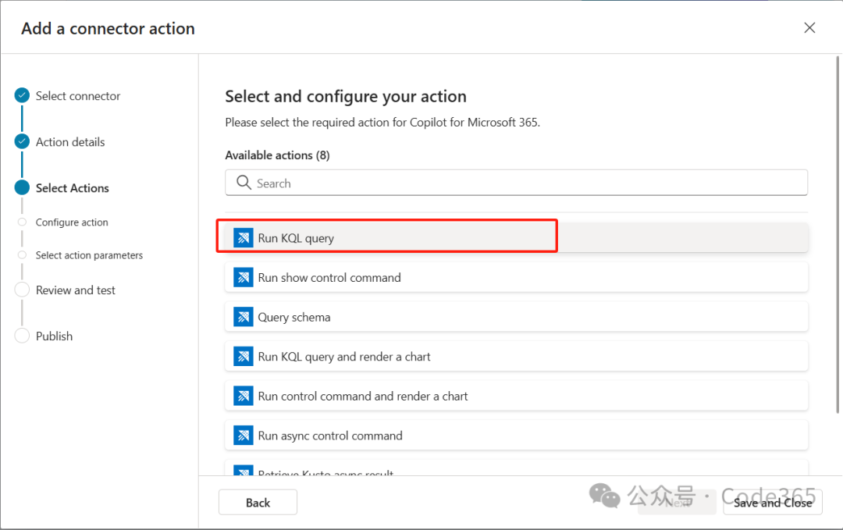Go to the completed Select connector step
This screenshot has height=530, width=843.
(78, 96)
